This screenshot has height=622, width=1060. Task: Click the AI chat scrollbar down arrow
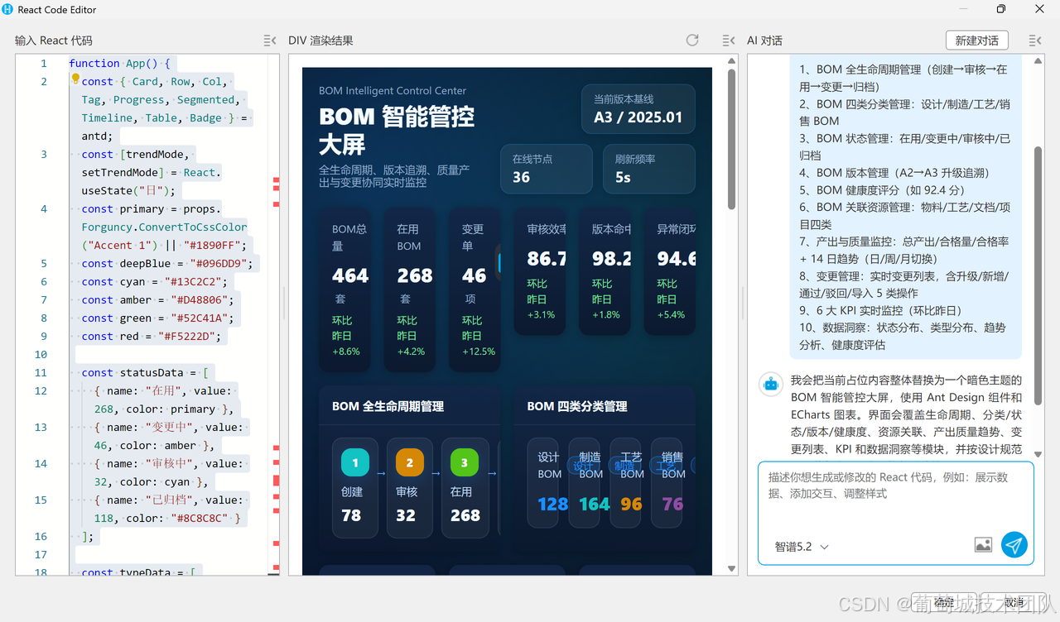(x=1038, y=454)
